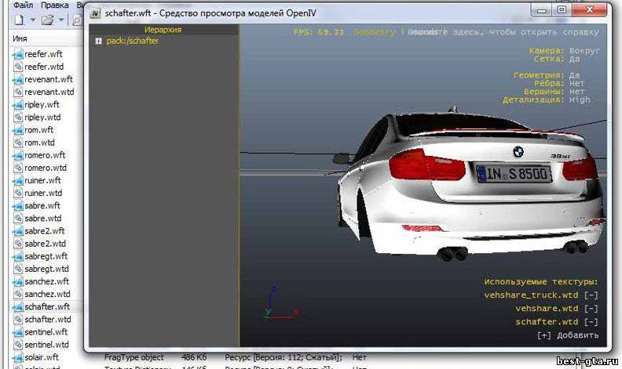Screen dimensions: 622x369
Task: Remove vehshare.wtd texture with [-]
Action: (591, 309)
